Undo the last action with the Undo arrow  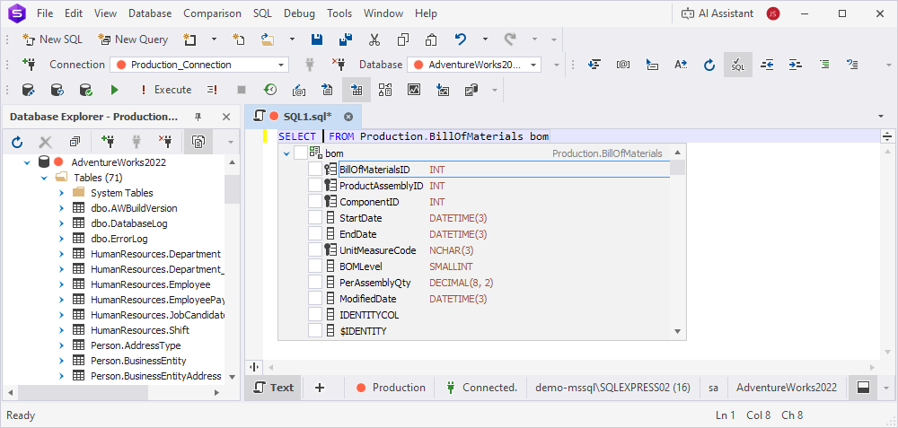click(x=461, y=39)
